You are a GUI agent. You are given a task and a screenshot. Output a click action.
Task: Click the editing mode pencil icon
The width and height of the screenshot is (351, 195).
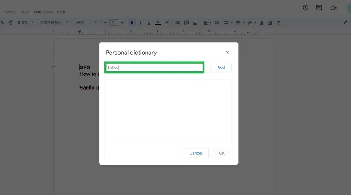345,22
